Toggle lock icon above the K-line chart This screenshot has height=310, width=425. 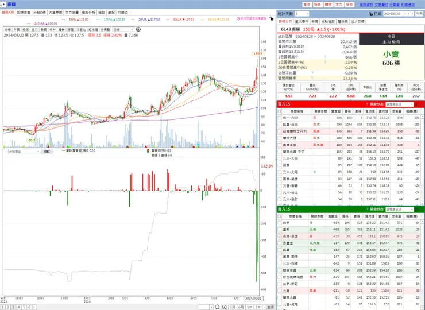point(271,19)
